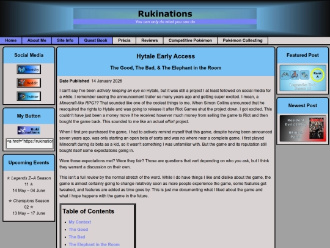Jump to The Bad section
This screenshot has height=248, width=330.
[x=77, y=237]
